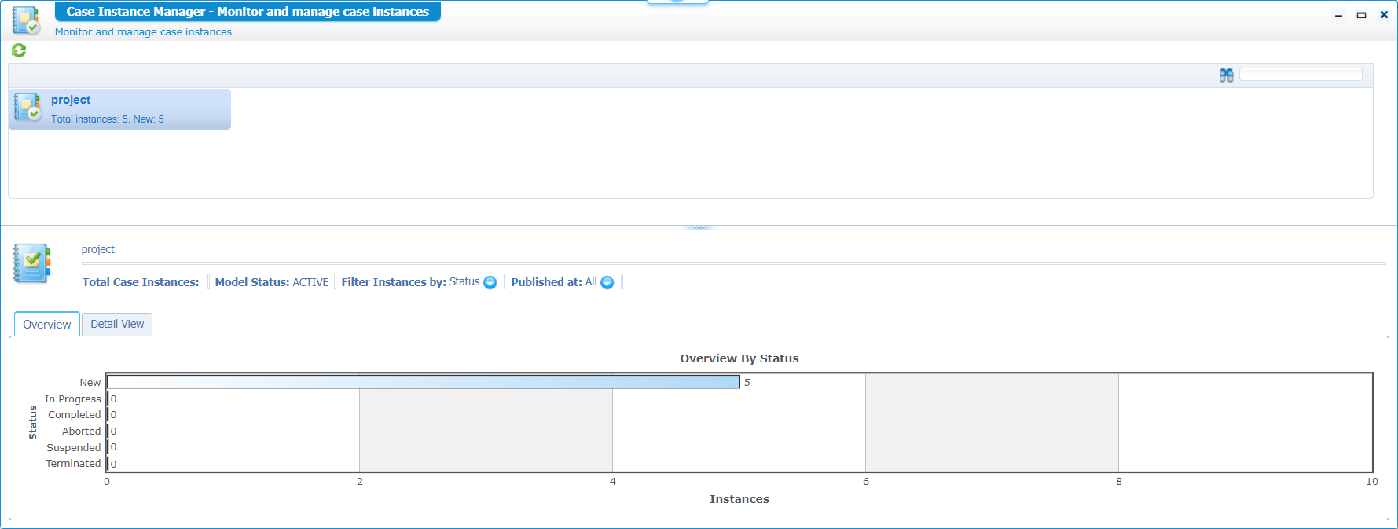Image resolution: width=1398 pixels, height=529 pixels.
Task: Click the horizontal splitter handle between panels
Action: click(x=699, y=228)
